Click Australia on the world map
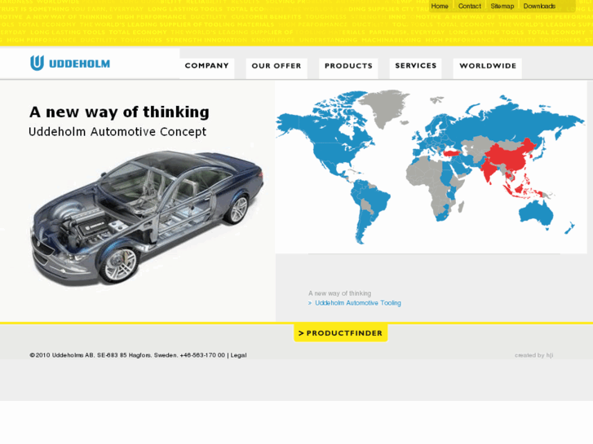The image size is (593, 444). point(536,213)
